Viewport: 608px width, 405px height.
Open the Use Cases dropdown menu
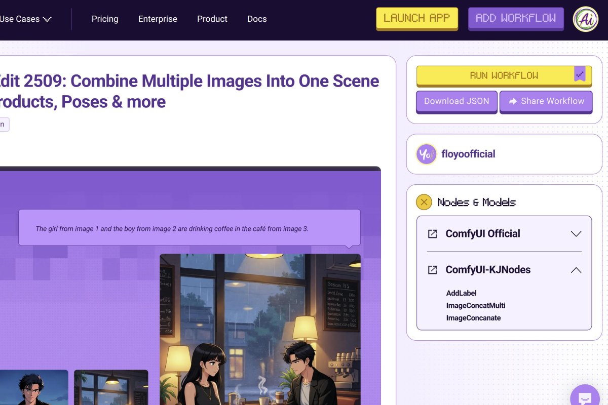pos(24,19)
